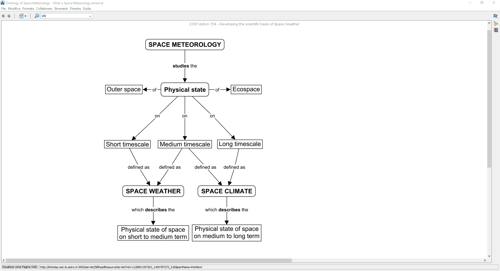Open the Finestra menu
Screen dimensions: 500x271
(x=75, y=9)
